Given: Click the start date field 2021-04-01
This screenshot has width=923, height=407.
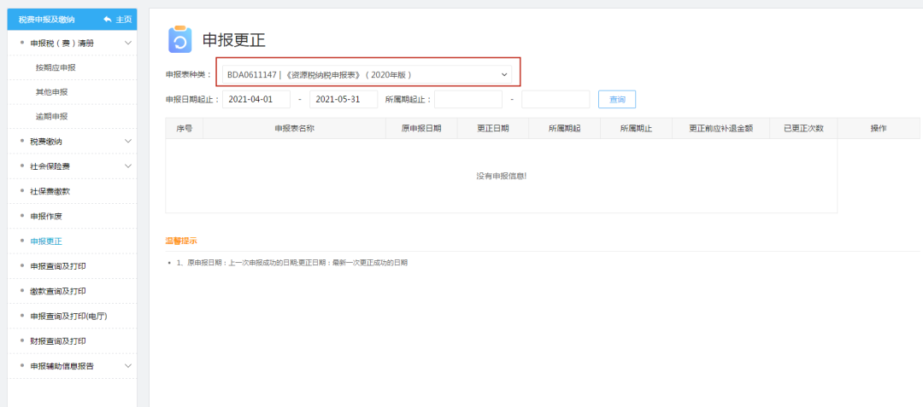Looking at the screenshot, I should pyautogui.click(x=256, y=99).
